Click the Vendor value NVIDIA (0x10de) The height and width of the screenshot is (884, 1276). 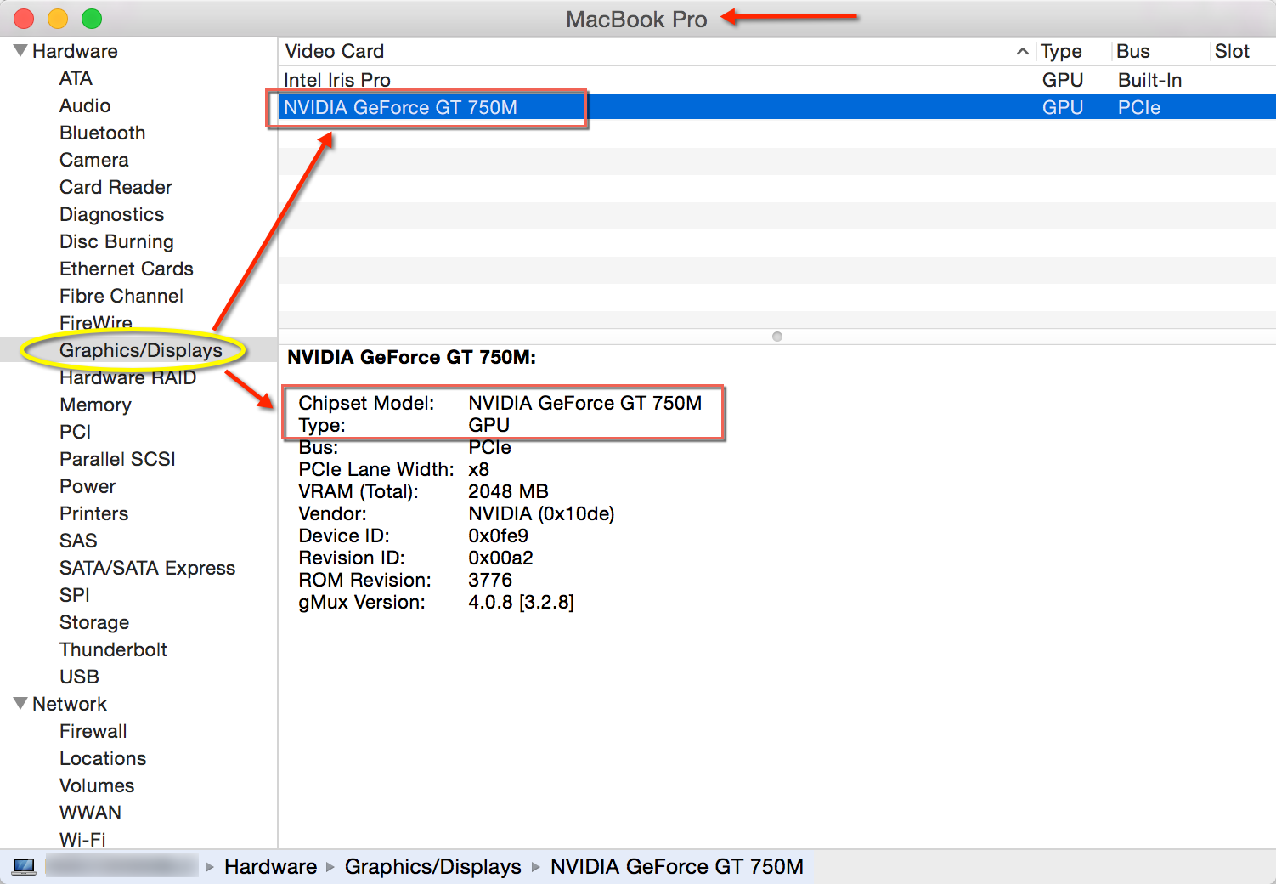[x=541, y=513]
